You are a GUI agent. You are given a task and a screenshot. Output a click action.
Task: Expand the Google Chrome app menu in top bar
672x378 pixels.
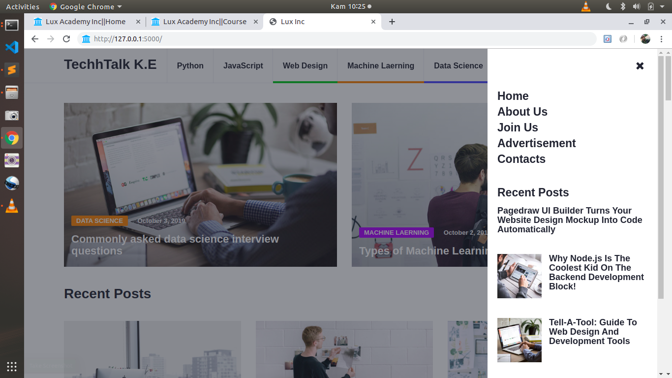[x=86, y=6]
